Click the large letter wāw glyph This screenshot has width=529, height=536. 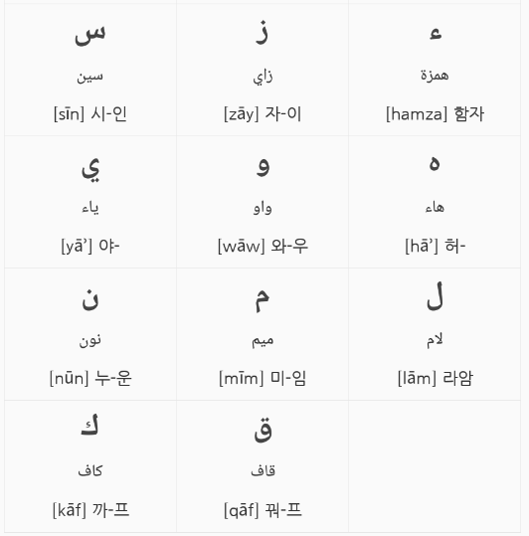click(263, 166)
